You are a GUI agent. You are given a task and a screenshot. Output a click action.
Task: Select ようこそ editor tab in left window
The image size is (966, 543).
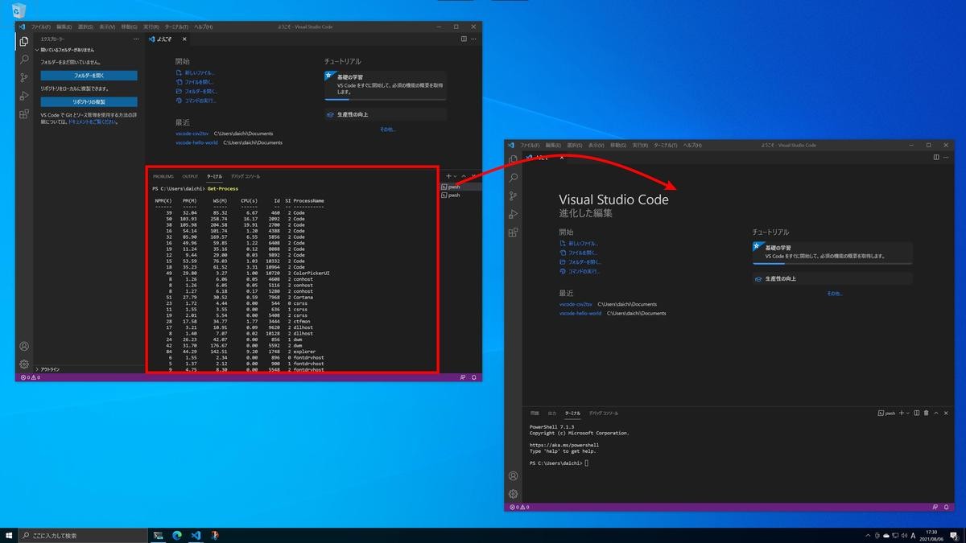click(167, 39)
